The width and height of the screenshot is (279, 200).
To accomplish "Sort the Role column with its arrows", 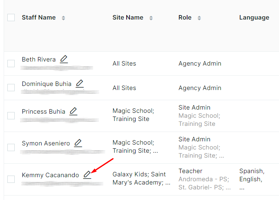I will pyautogui.click(x=199, y=18).
